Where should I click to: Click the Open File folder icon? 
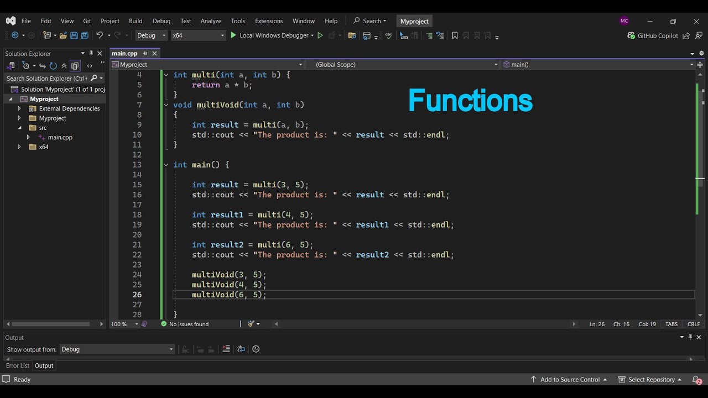point(63,35)
